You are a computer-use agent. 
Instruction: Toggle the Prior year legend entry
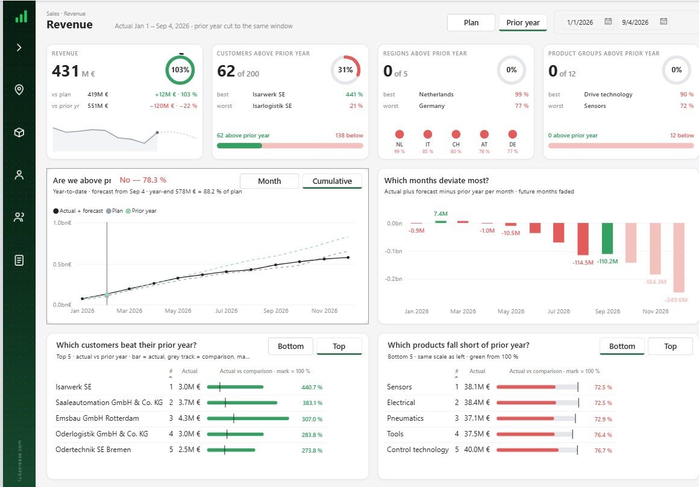[141, 211]
